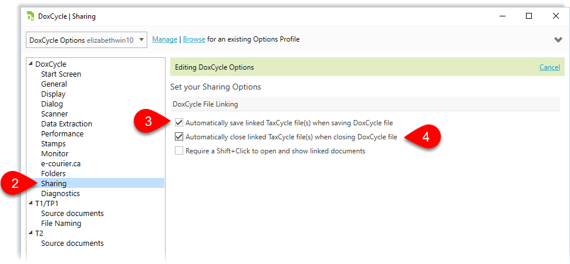Close the DoxCycle Sharing window
570x264 pixels.
[x=555, y=16]
